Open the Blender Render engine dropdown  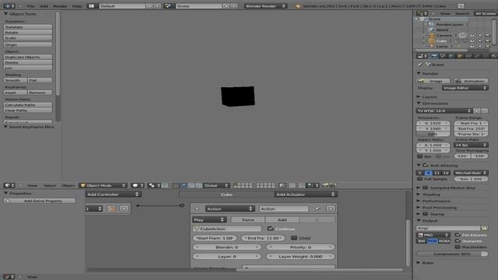[265, 6]
